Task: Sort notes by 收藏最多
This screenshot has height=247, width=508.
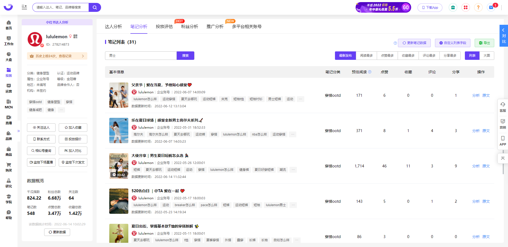Action: (x=408, y=56)
